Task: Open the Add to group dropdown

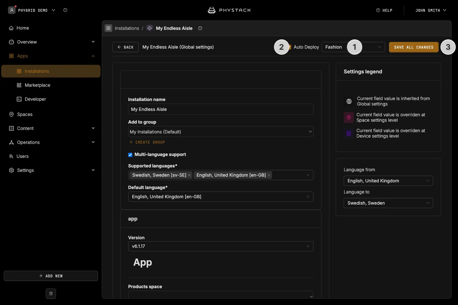Action: coord(221,132)
